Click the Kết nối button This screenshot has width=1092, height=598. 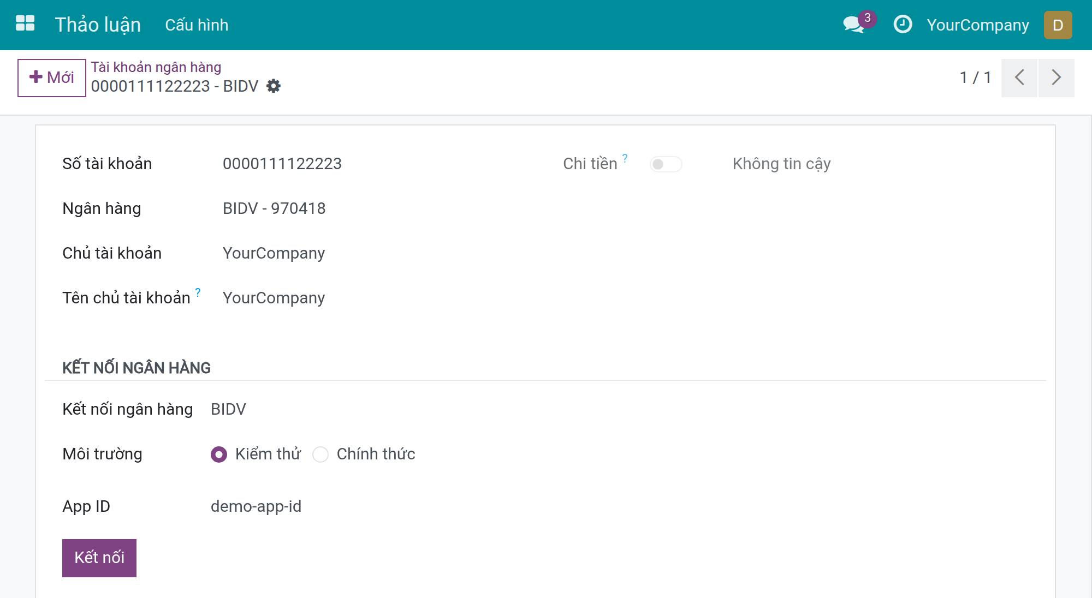(x=99, y=558)
